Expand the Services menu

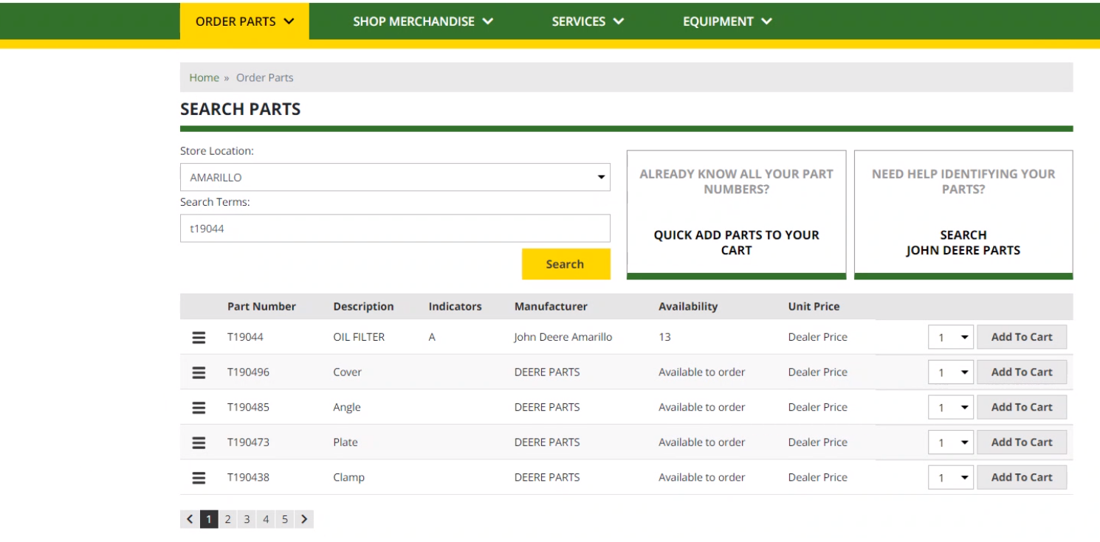pos(587,21)
